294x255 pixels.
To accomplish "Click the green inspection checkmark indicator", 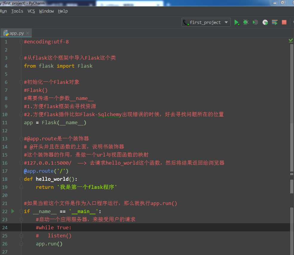I will 291,41.
